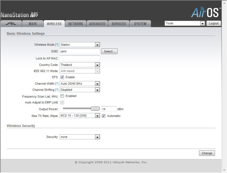Viewport: 227px width, 173px height.
Task: Expand the Channel Shifting dropdown
Action: (80, 90)
